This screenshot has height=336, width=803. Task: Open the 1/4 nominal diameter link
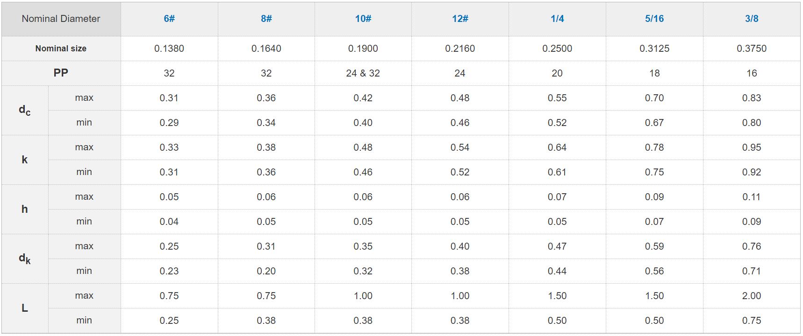tap(557, 19)
